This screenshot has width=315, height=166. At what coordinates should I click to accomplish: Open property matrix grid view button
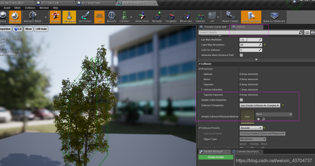coord(307,32)
